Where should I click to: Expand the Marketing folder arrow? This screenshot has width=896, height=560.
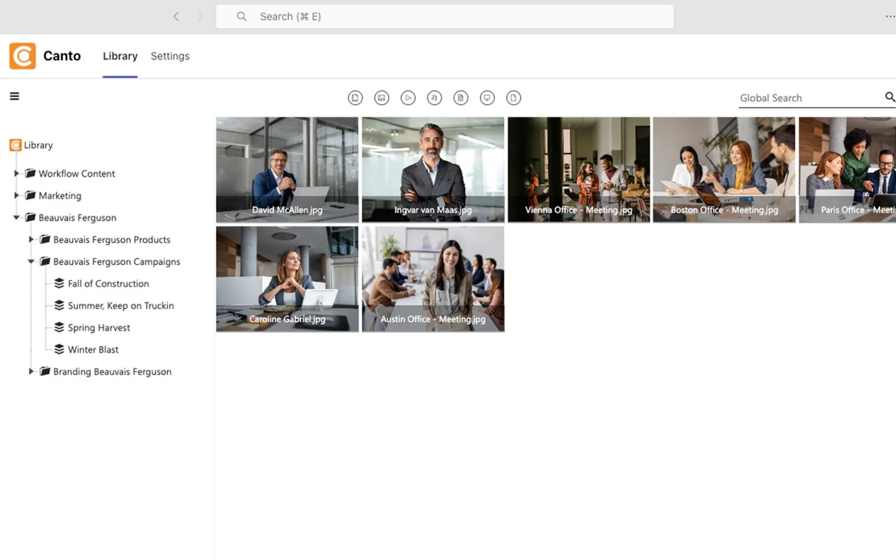click(x=16, y=195)
